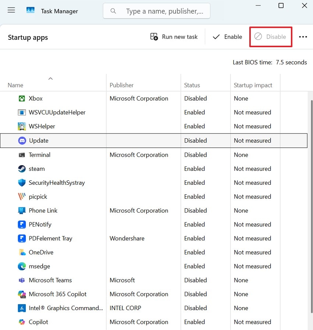Viewport: 313px width, 330px height.
Task: Select the msedge browser icon
Action: click(x=22, y=266)
